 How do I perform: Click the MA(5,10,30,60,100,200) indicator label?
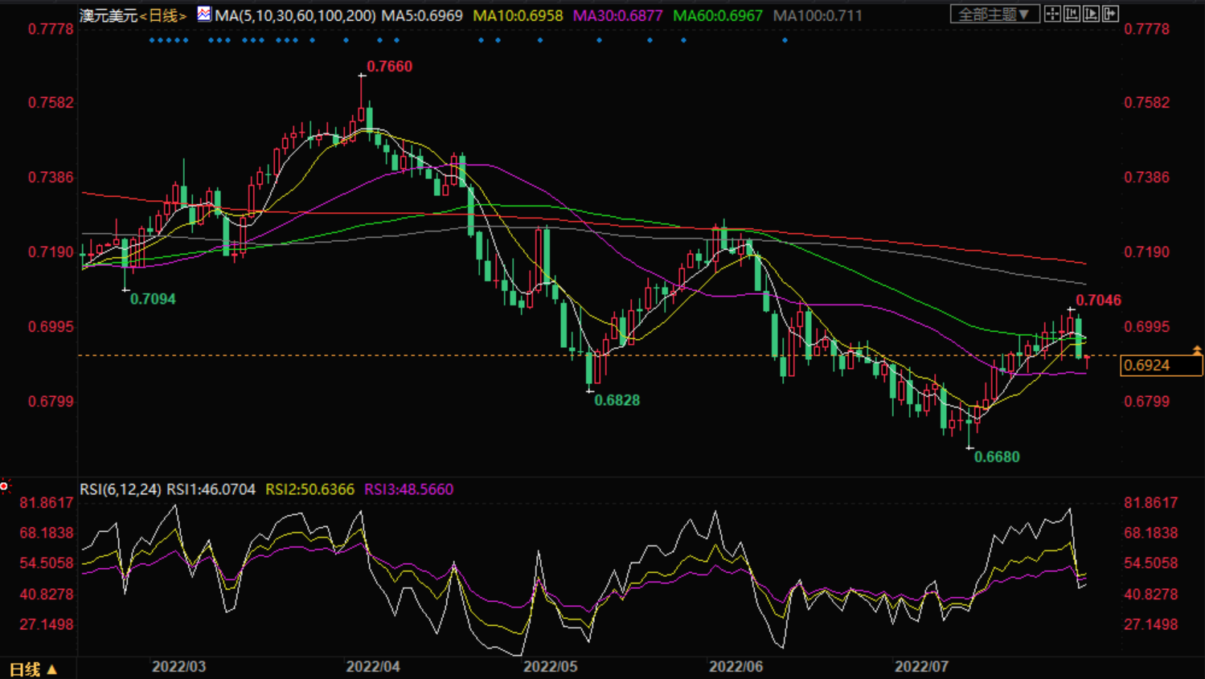coord(295,15)
